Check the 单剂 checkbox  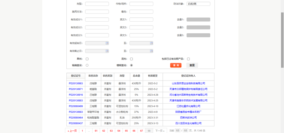(x=87, y=59)
